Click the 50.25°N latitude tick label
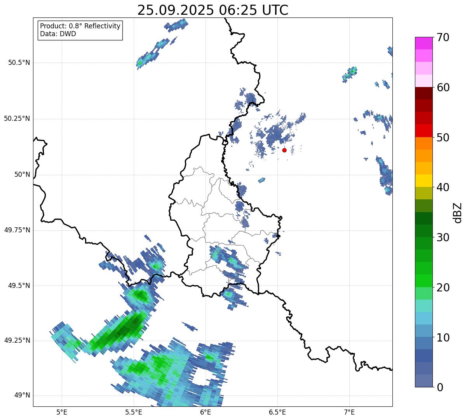 [x=17, y=119]
